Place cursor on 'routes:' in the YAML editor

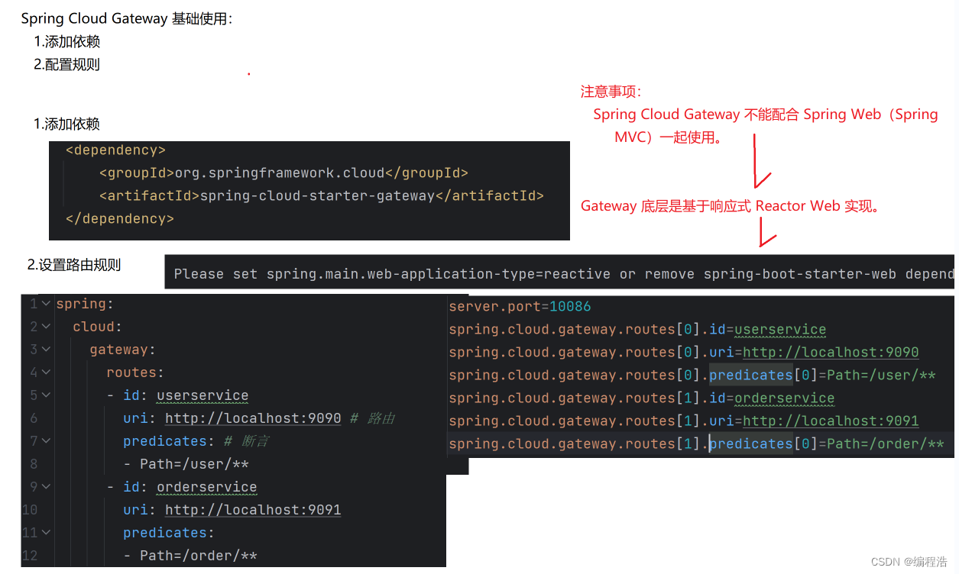pos(135,372)
